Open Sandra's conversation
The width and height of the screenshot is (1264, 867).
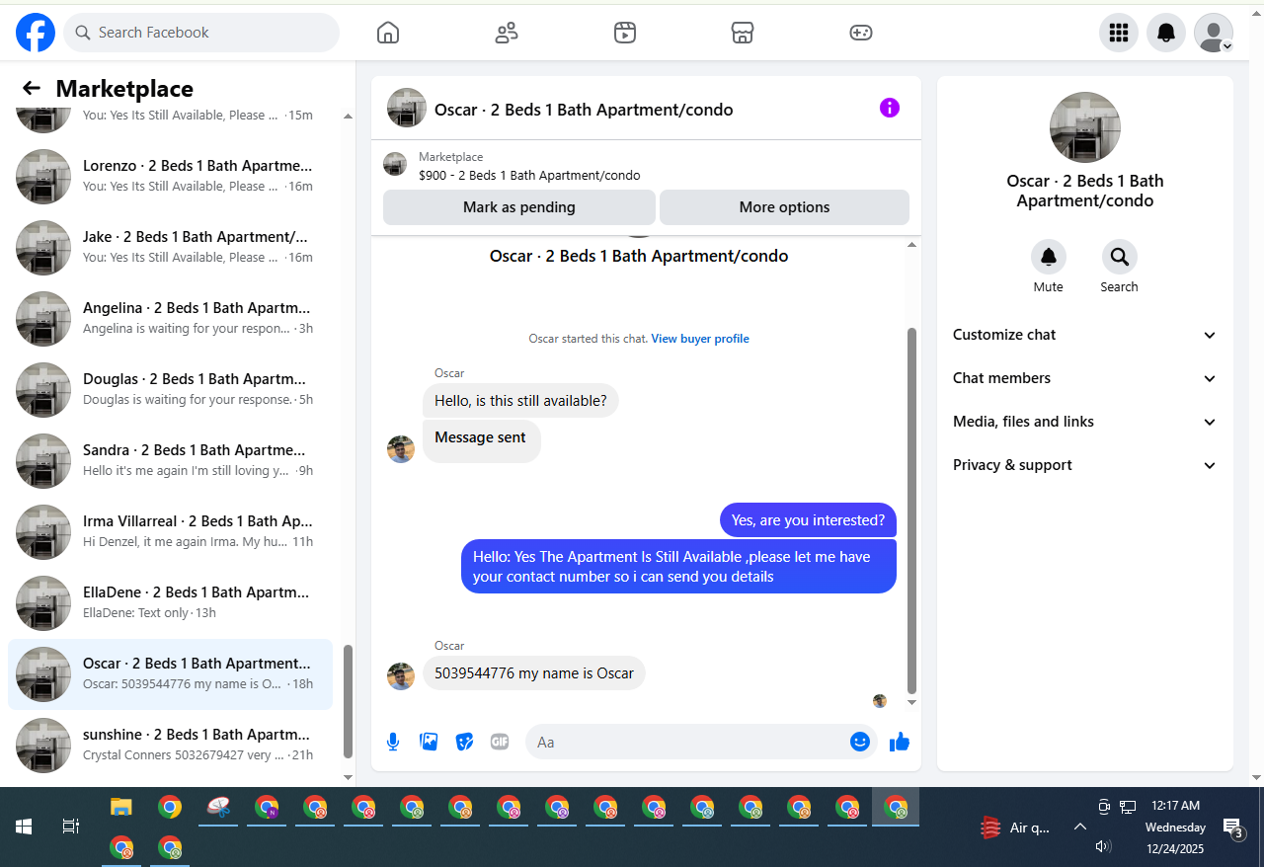click(x=170, y=461)
